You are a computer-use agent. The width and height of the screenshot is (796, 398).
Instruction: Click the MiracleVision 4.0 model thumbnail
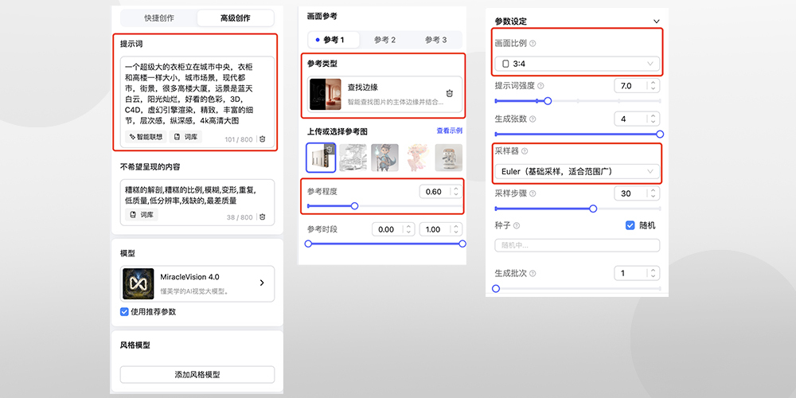pos(138,283)
